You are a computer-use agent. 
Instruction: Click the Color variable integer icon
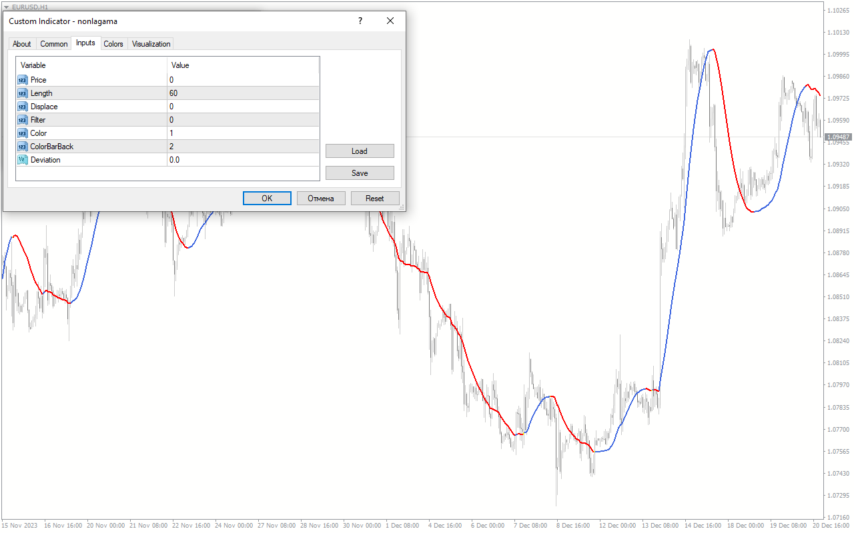click(x=23, y=133)
